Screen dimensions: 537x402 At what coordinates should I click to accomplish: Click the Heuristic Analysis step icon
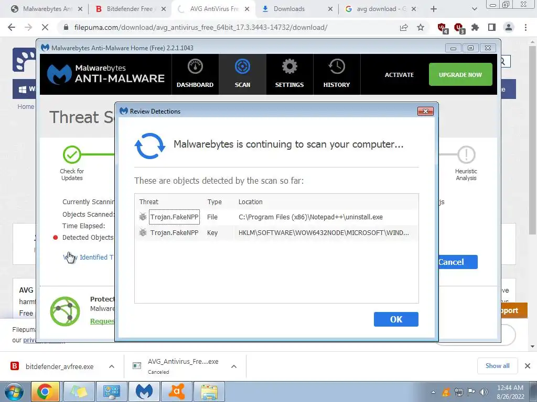pos(466,154)
